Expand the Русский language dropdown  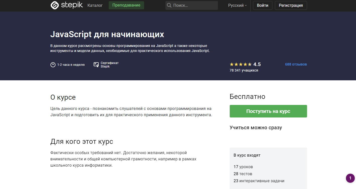(x=237, y=5)
